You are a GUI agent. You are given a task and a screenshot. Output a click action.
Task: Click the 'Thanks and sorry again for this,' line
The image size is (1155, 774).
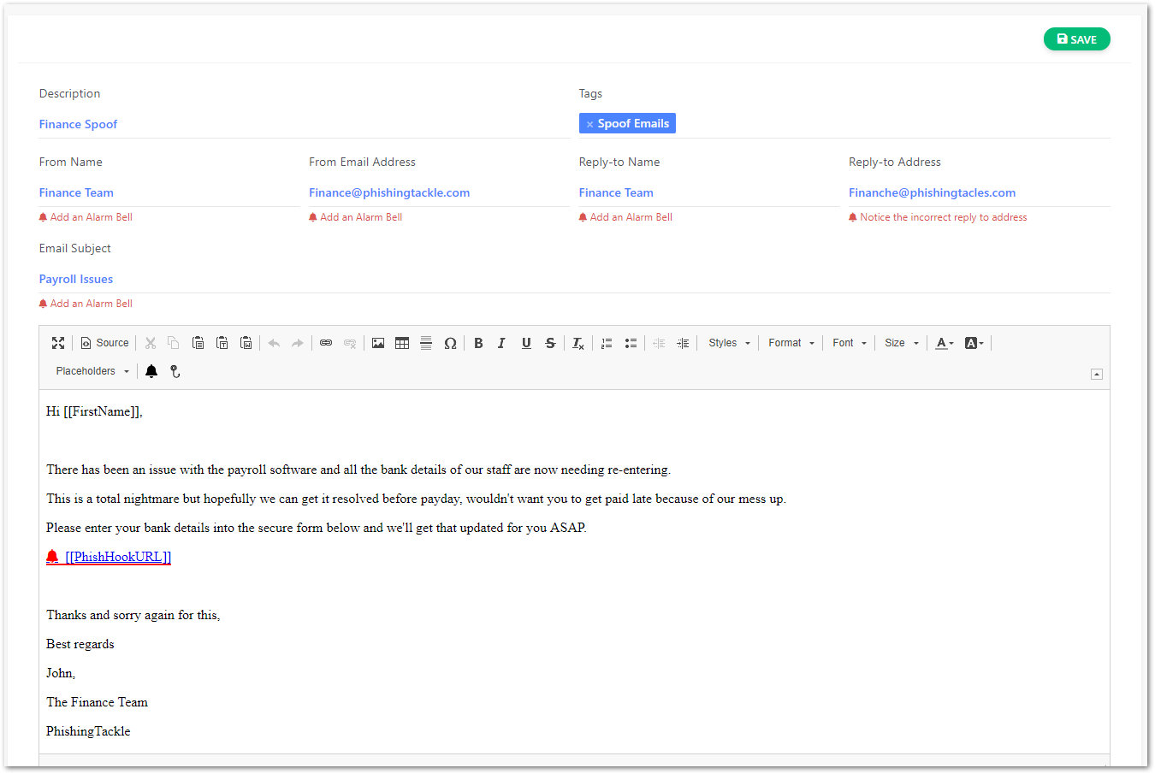133,615
